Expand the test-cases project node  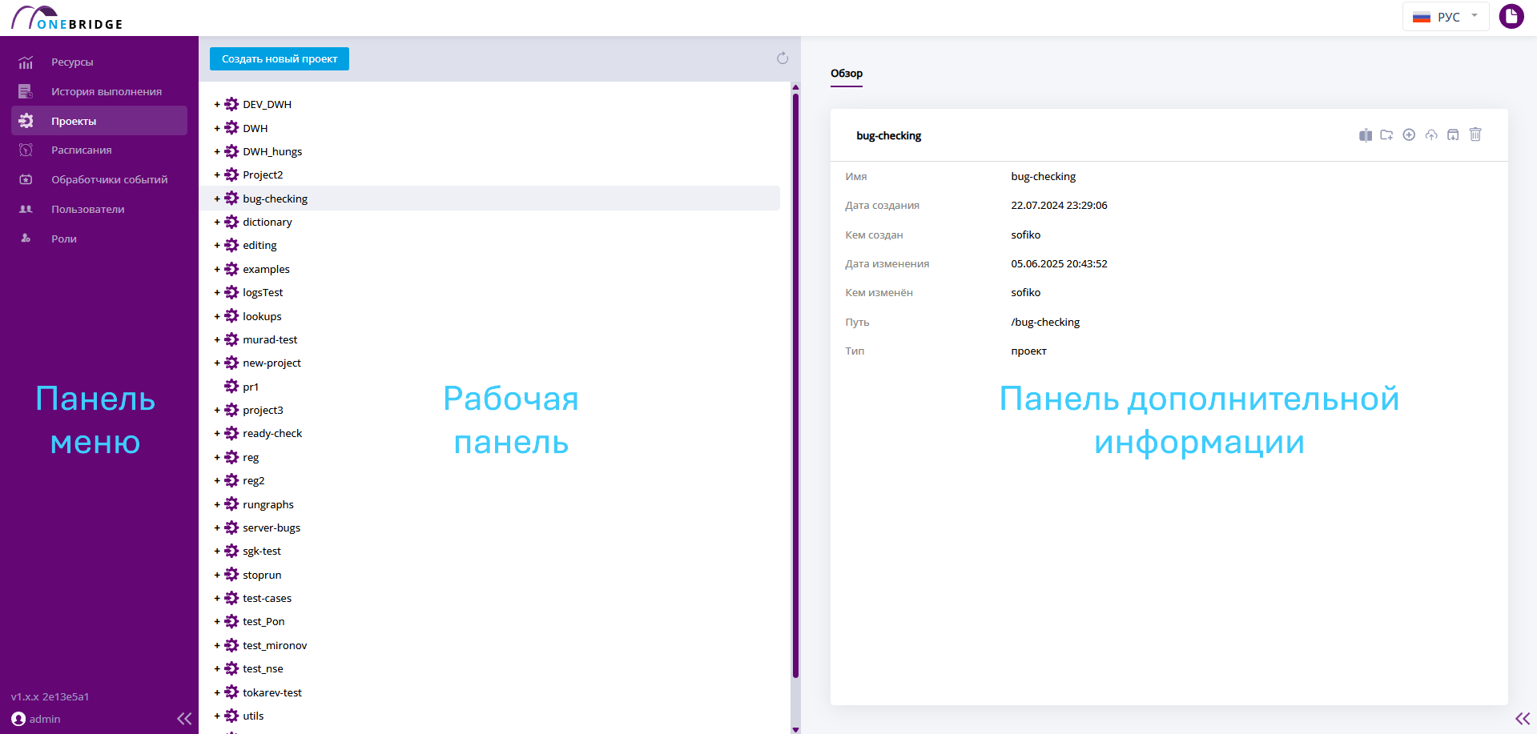[217, 598]
